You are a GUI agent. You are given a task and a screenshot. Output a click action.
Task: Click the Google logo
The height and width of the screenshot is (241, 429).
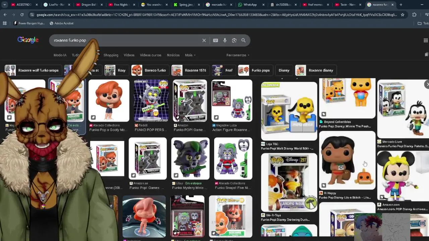coord(28,40)
